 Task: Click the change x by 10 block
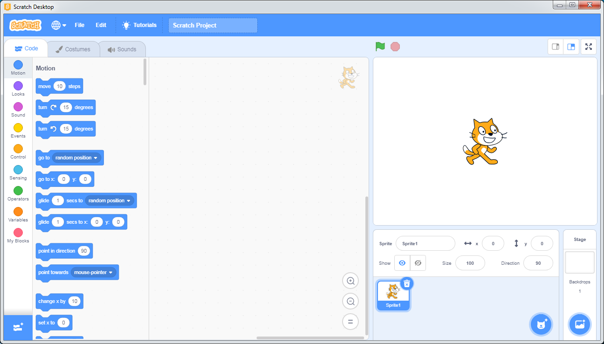point(60,301)
